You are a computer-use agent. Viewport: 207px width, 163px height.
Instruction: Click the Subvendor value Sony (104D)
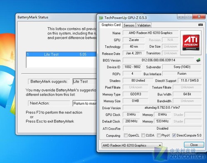pyautogui.click(x=182, y=67)
